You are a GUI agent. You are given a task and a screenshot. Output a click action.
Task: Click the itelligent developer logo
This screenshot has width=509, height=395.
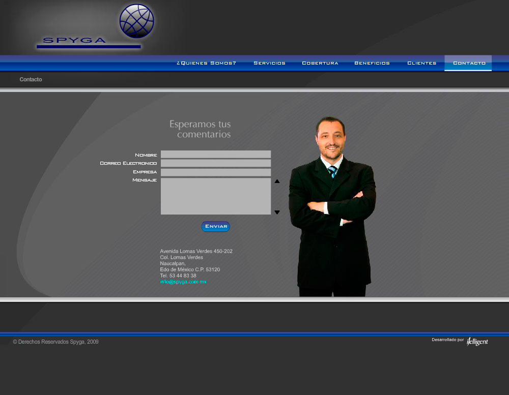pyautogui.click(x=477, y=341)
